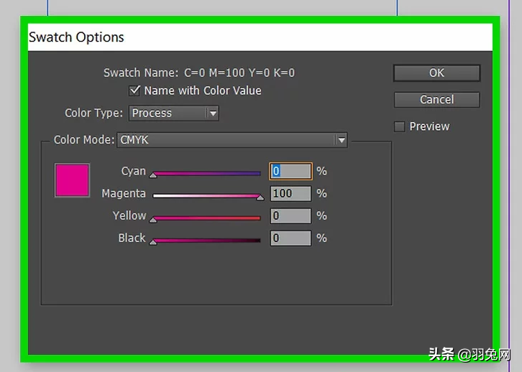Expand the Color Mode CMYK dropdown

(x=232, y=140)
